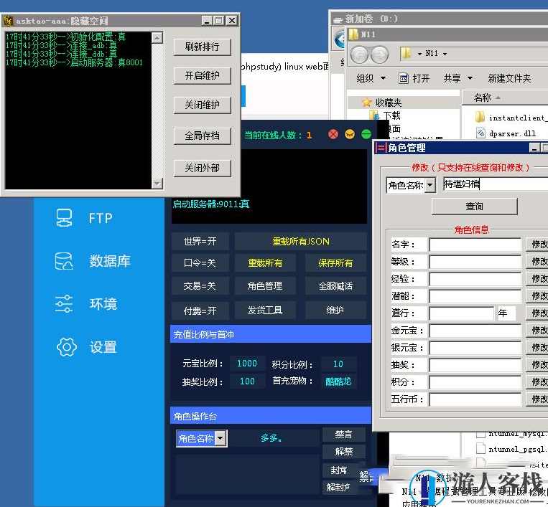Toggle the 世界=开 world chat switch
This screenshot has width=548, height=507.
point(200,242)
